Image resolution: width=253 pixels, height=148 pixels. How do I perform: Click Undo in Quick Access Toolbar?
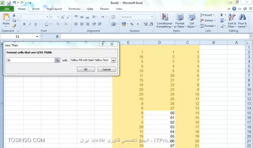point(14,3)
